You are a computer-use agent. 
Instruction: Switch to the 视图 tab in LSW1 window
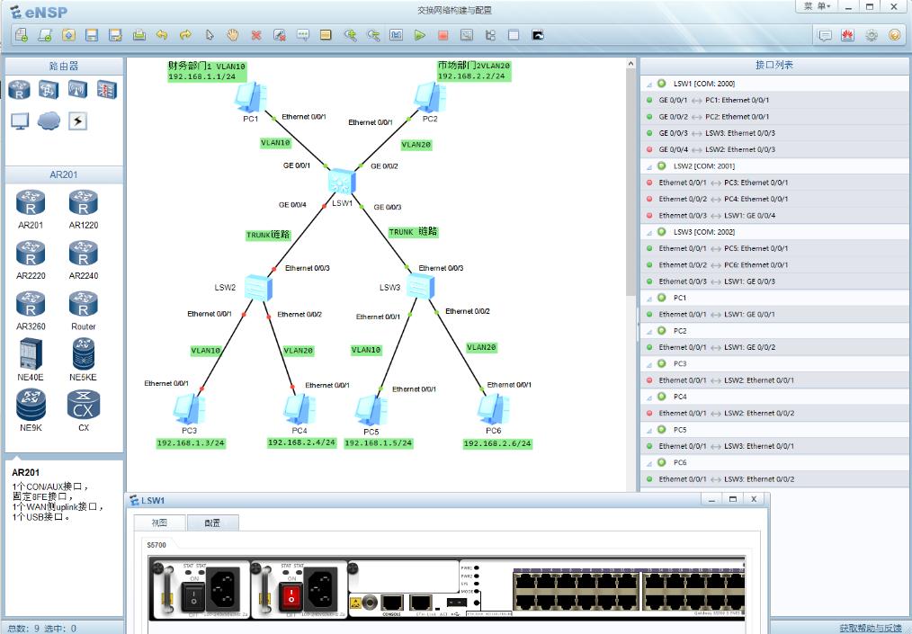[x=159, y=522]
